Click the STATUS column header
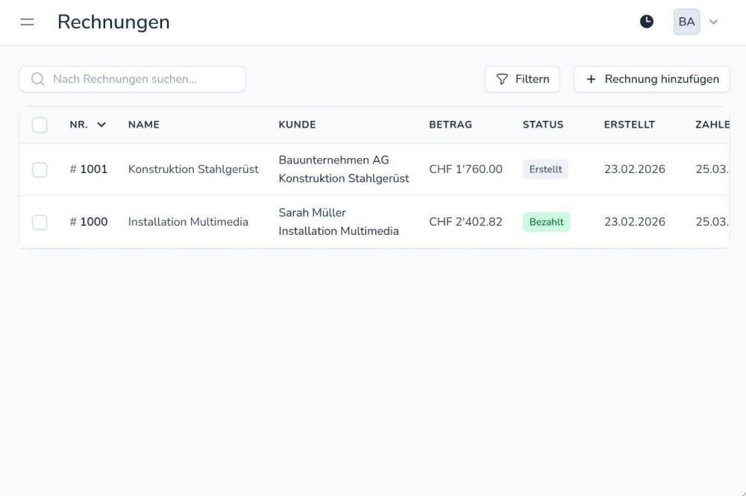Screen dimensions: 746x496 (542, 125)
